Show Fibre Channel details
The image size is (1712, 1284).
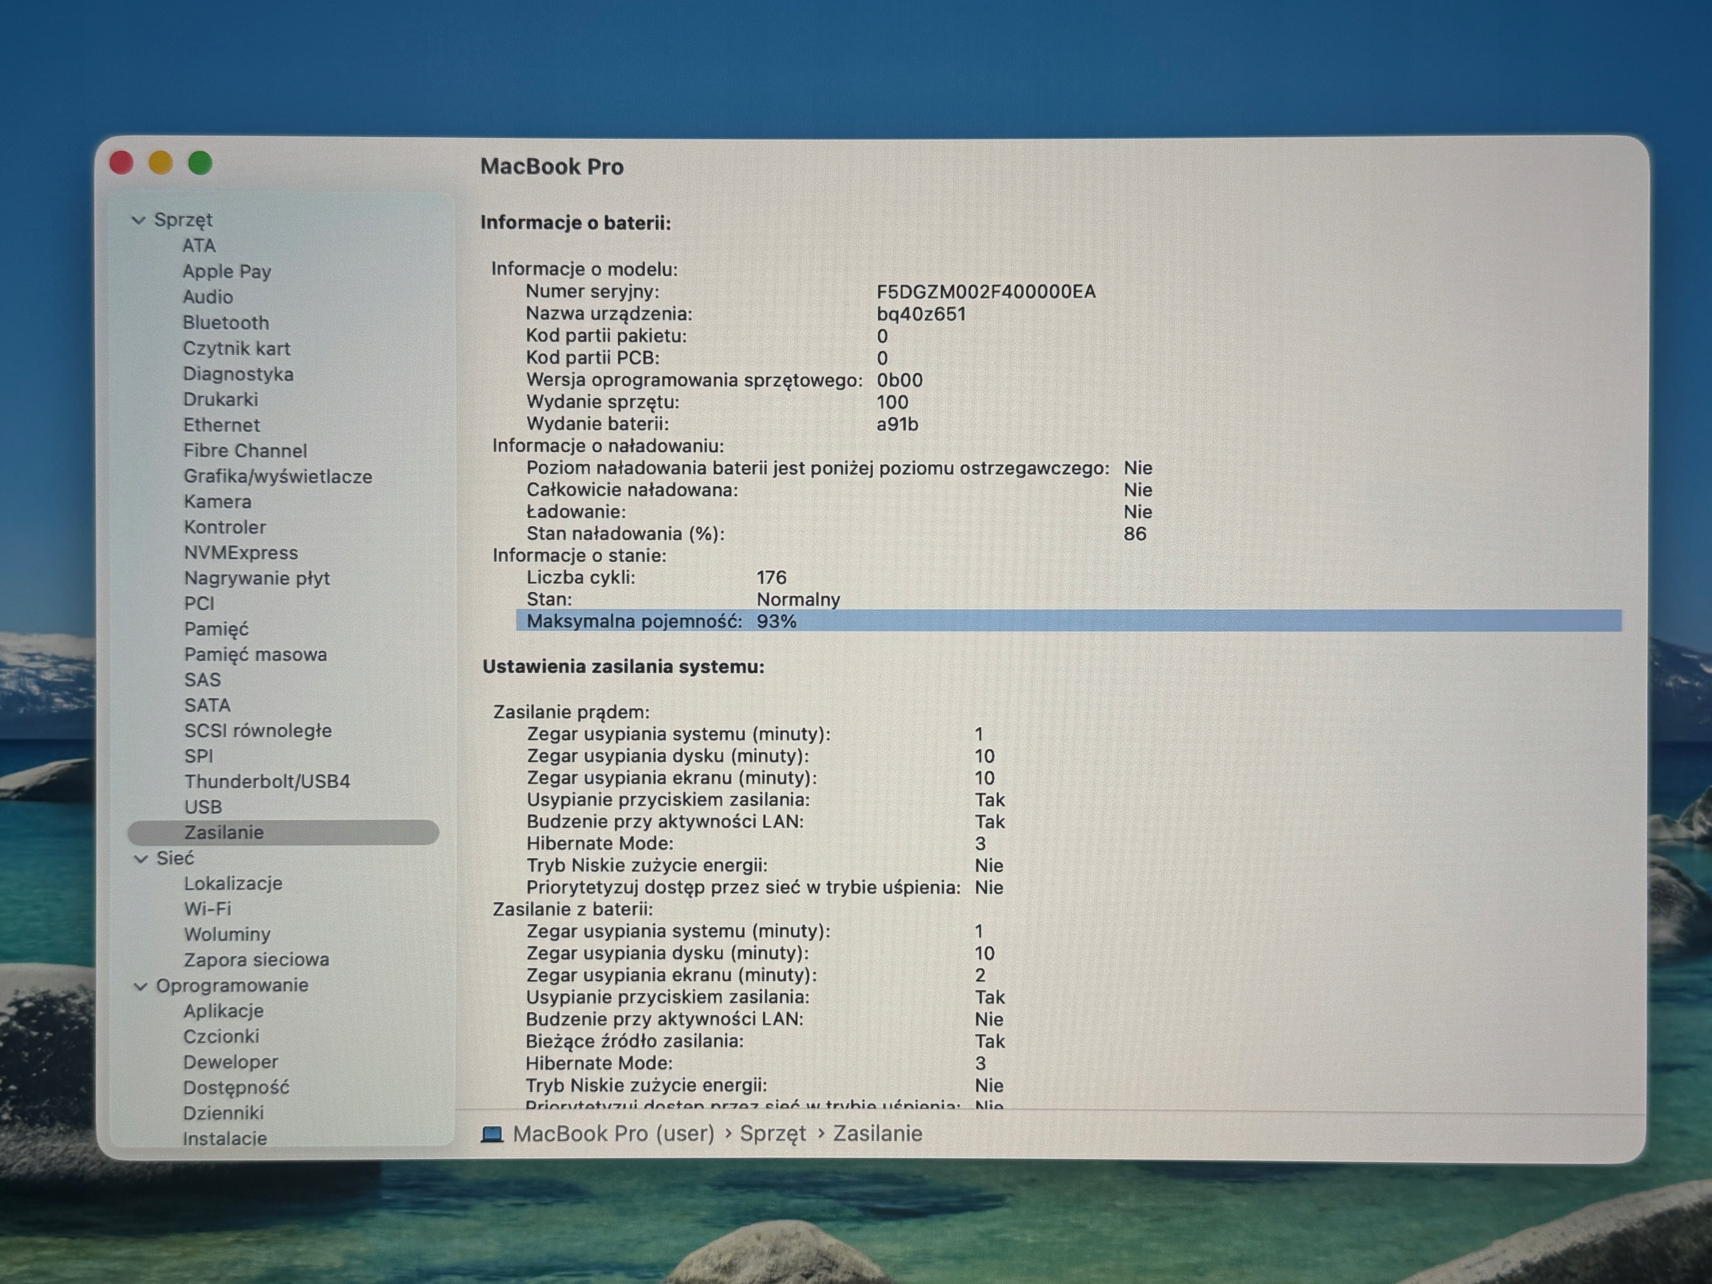(x=245, y=451)
